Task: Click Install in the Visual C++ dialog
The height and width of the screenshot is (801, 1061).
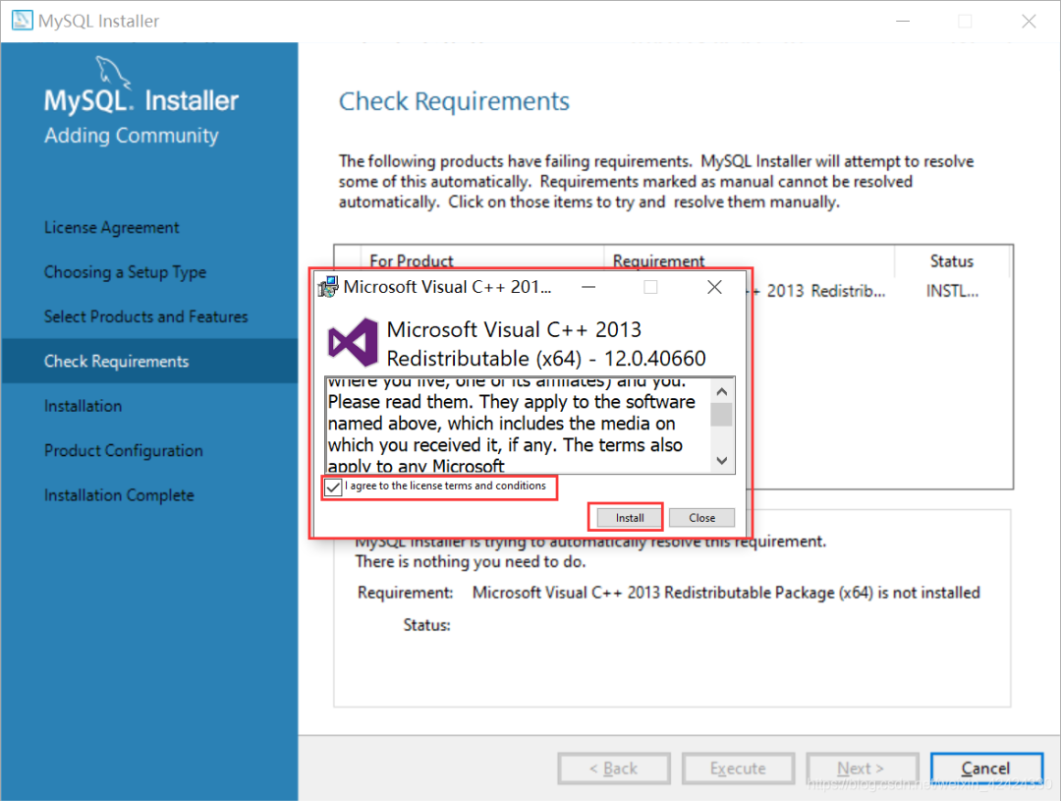Action: click(630, 518)
